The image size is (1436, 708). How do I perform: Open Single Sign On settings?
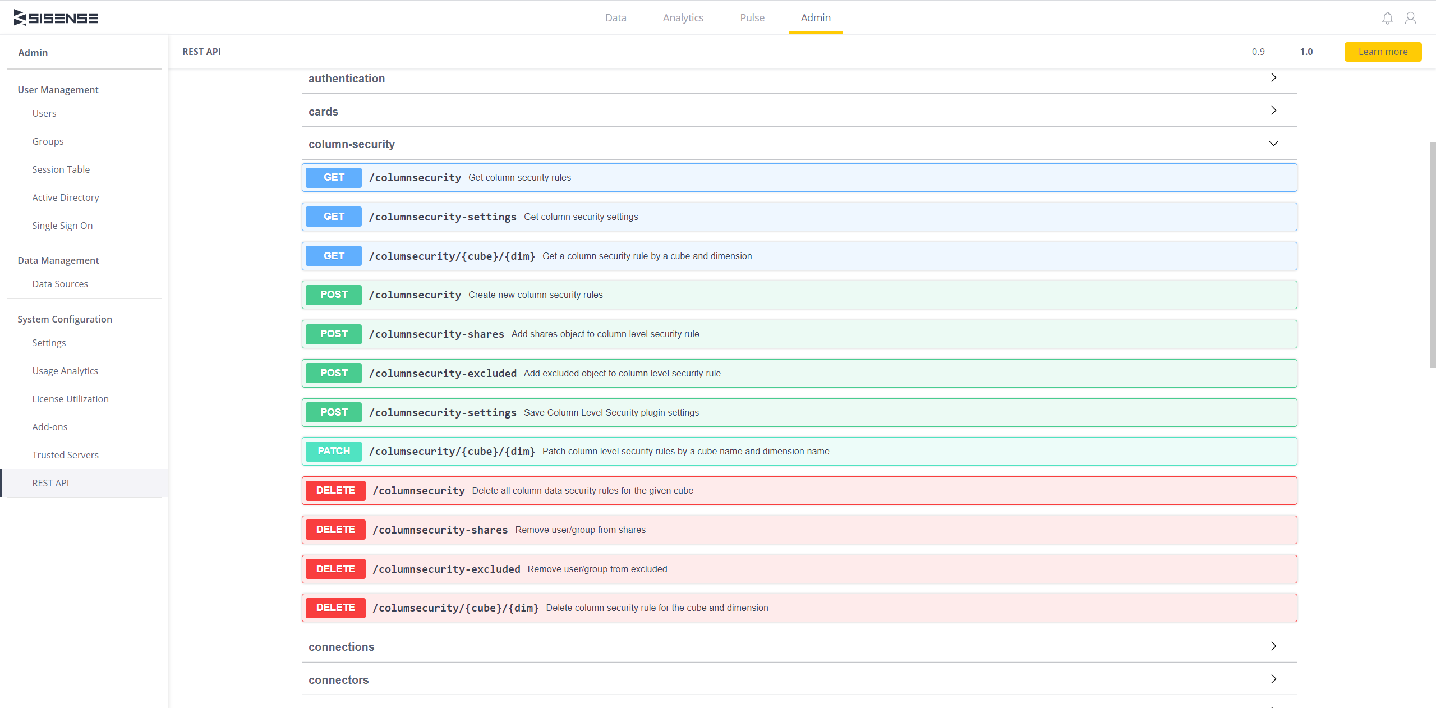pos(62,226)
